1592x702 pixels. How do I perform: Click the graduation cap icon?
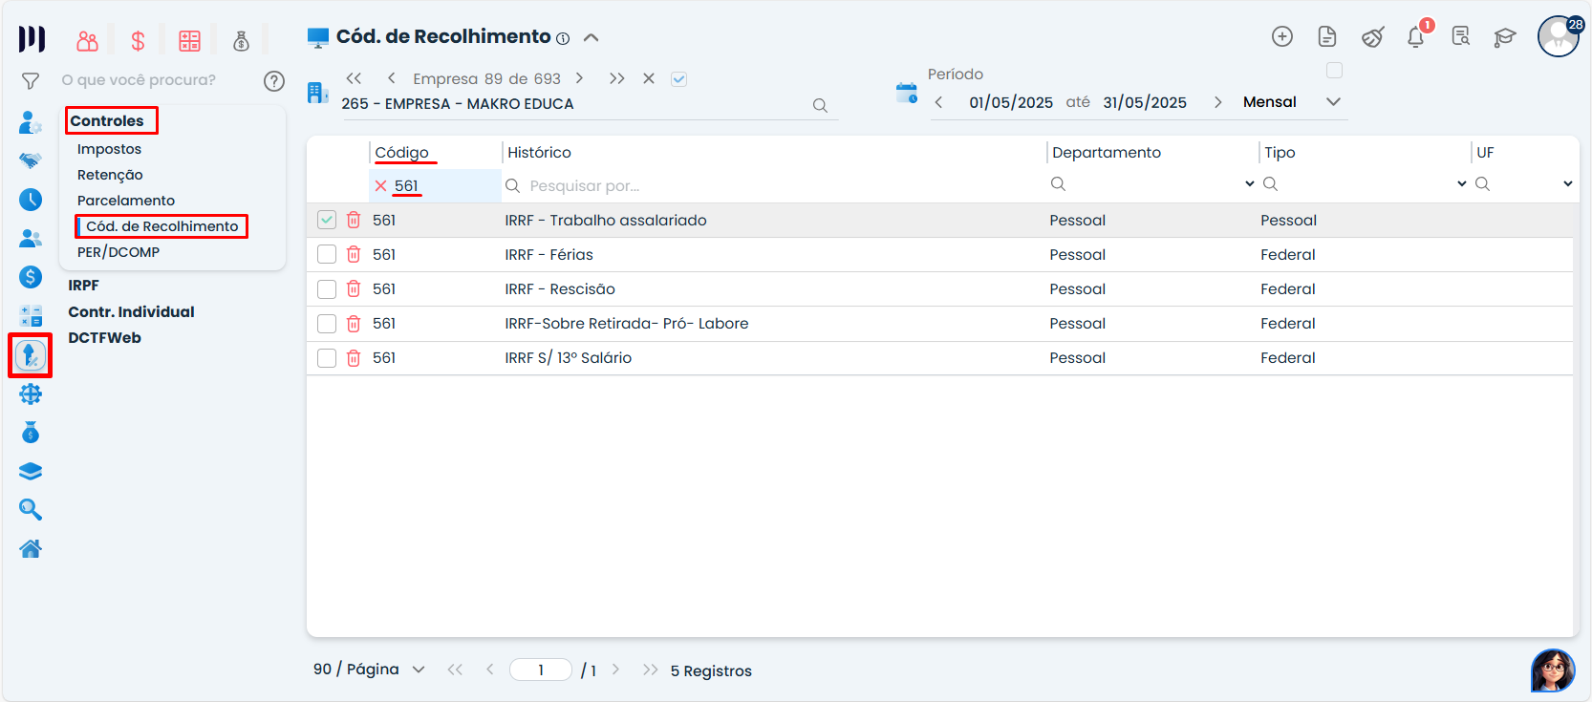coord(1505,37)
